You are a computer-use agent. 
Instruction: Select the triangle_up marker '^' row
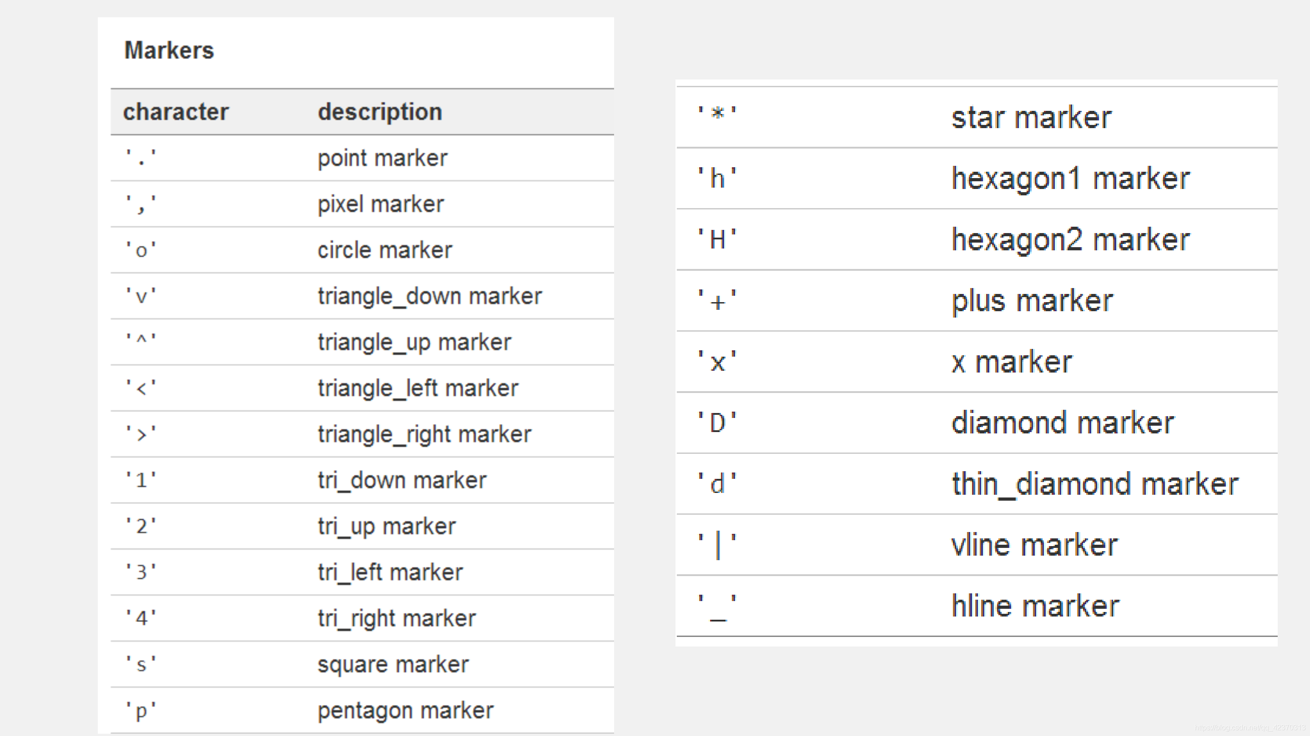(360, 342)
